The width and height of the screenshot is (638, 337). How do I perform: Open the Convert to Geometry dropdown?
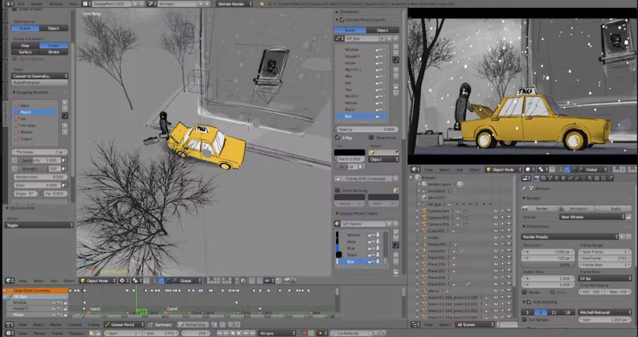tap(40, 76)
